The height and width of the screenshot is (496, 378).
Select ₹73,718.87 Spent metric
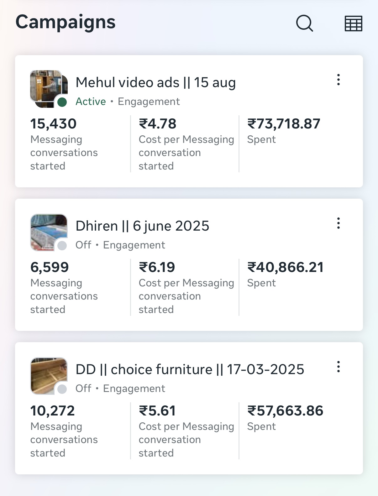coord(283,124)
